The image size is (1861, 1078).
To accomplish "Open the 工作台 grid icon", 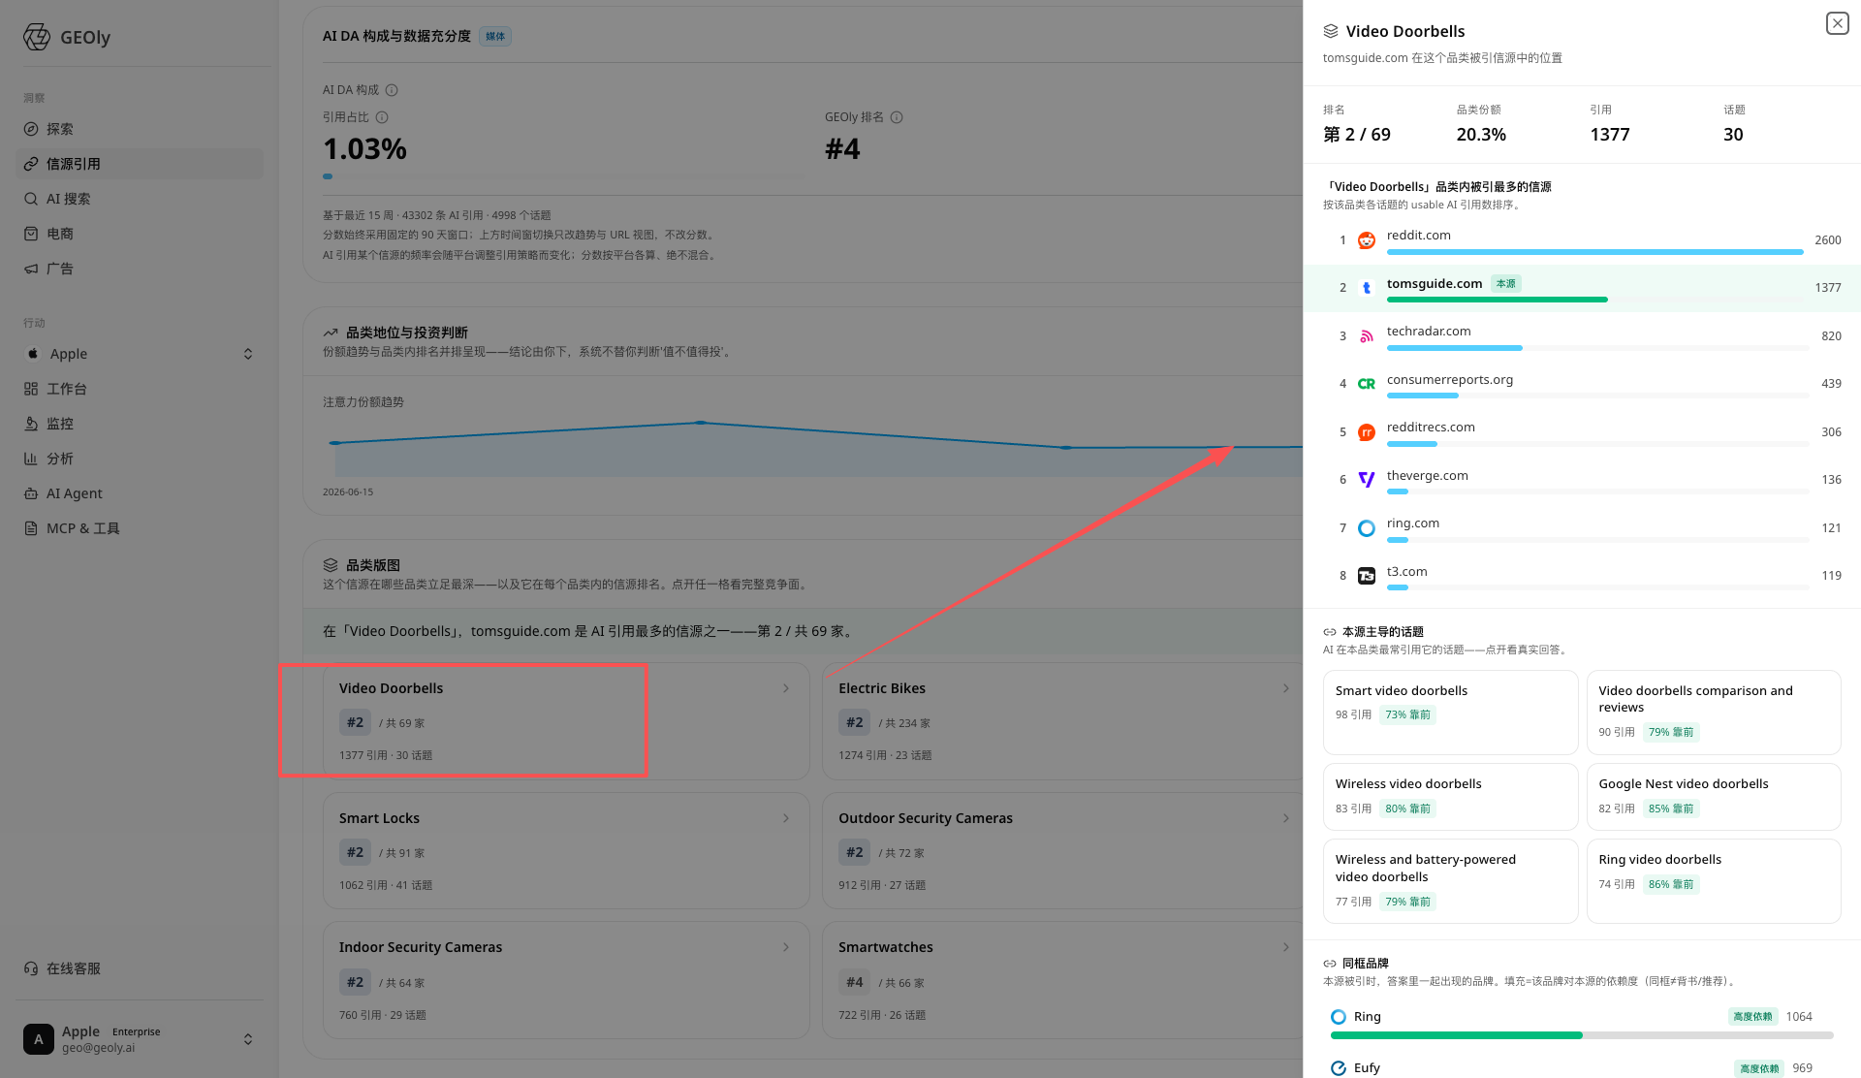I will click(x=31, y=389).
